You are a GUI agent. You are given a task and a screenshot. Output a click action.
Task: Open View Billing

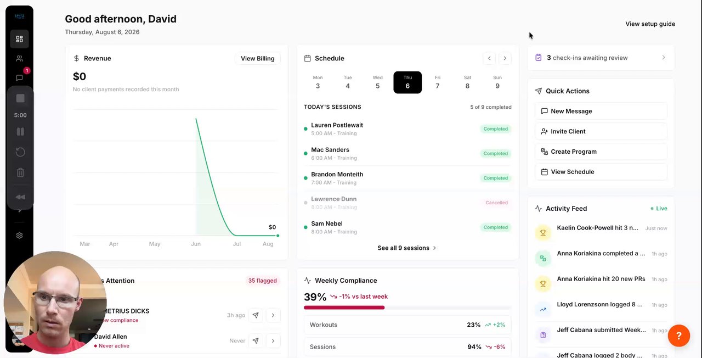pos(257,59)
